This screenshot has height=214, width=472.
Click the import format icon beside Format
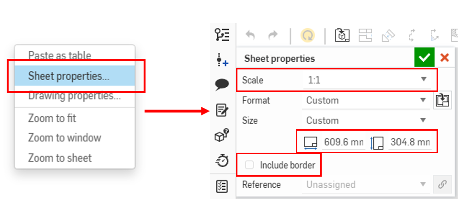click(442, 101)
